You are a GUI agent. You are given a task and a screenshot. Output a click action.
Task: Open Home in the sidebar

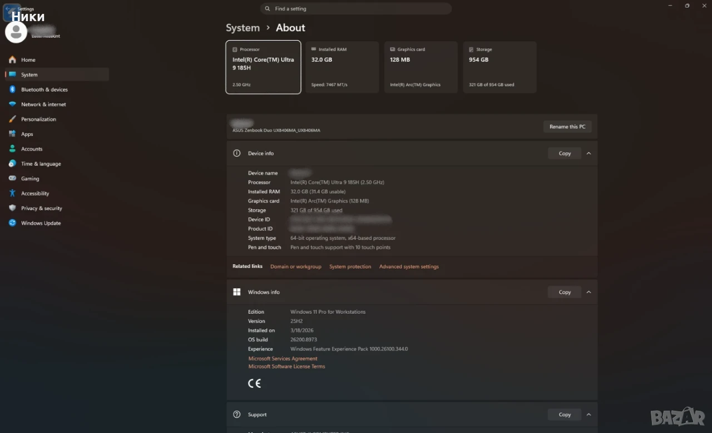pyautogui.click(x=57, y=60)
